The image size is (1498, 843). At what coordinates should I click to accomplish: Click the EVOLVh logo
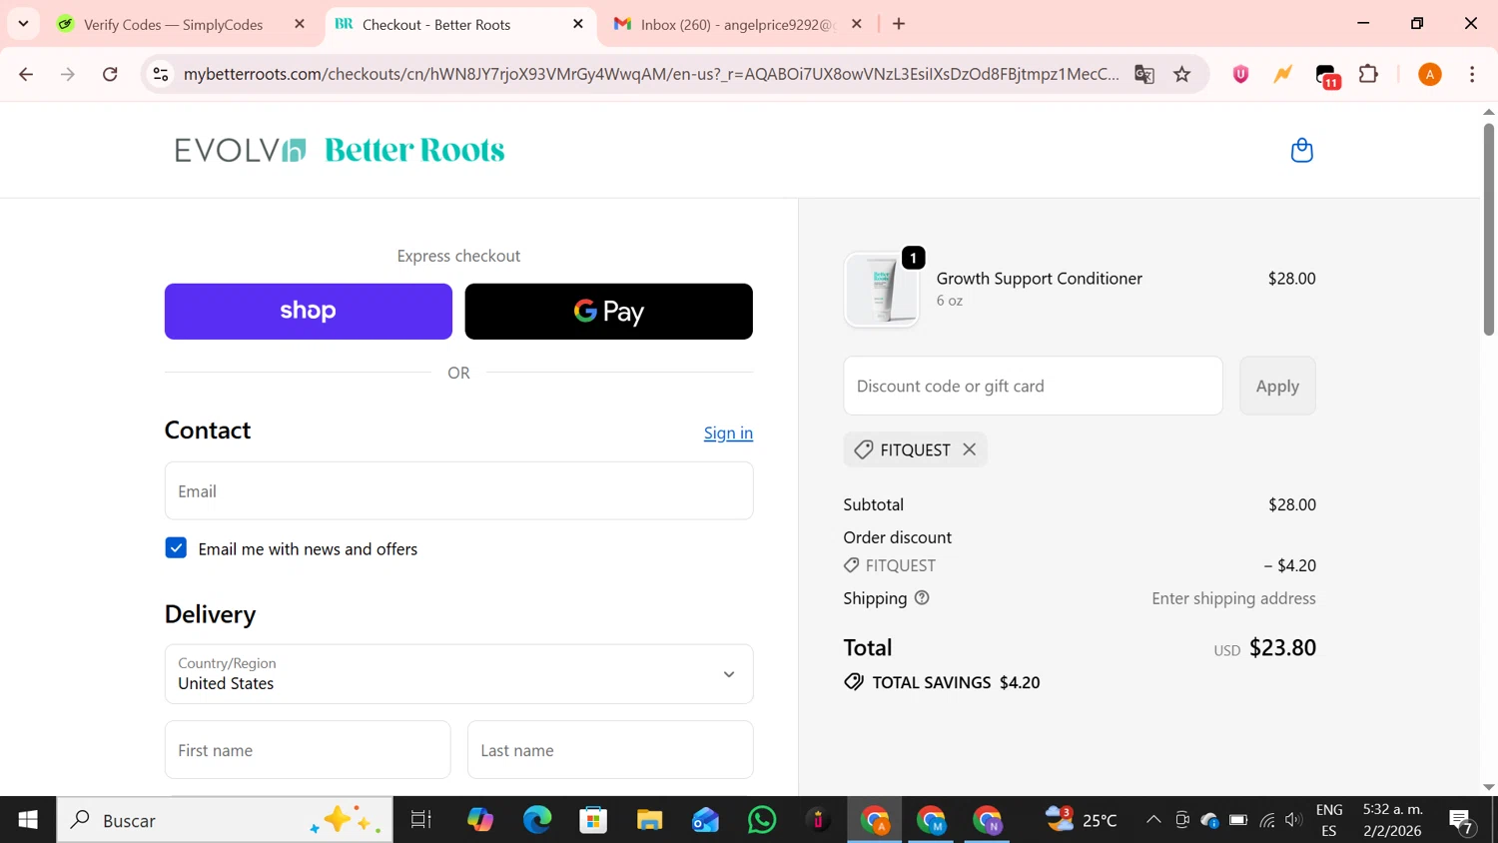(x=240, y=150)
